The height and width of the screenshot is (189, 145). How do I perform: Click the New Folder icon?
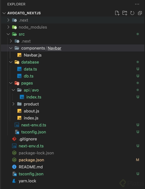(125, 13)
